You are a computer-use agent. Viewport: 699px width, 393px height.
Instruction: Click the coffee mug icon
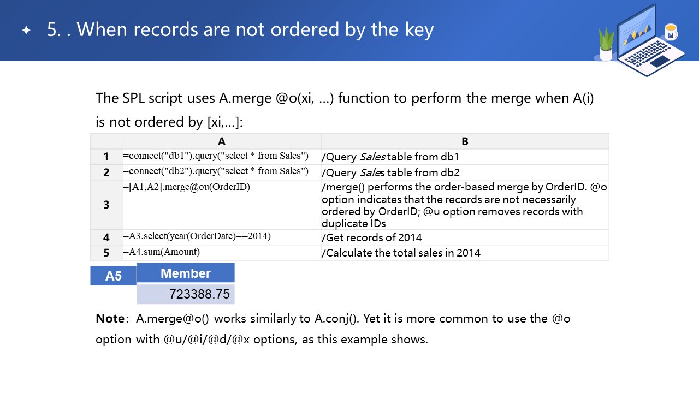click(671, 32)
